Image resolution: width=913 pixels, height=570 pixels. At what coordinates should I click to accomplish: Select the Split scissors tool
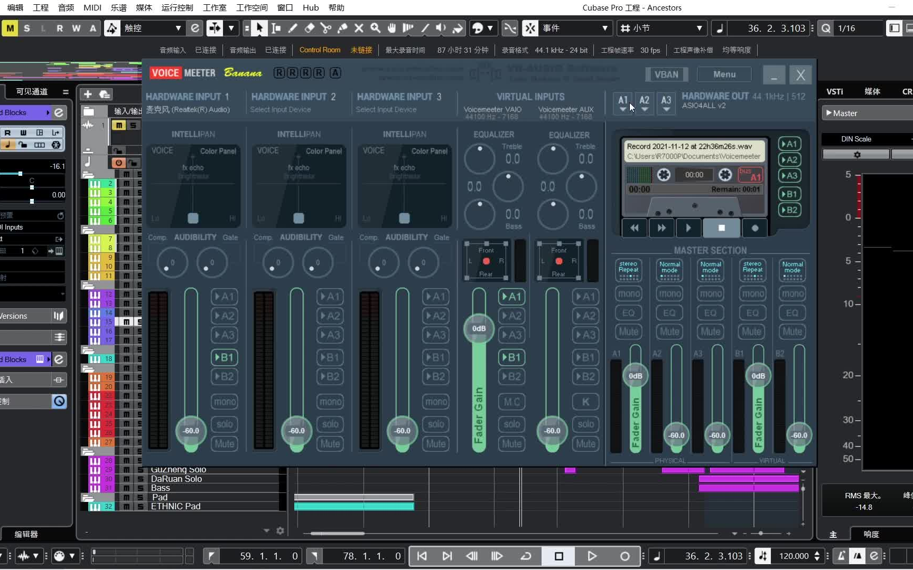pos(326,28)
